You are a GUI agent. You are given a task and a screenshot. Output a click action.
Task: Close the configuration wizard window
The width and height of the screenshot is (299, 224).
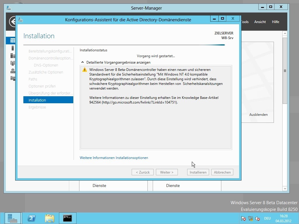coord(233,18)
